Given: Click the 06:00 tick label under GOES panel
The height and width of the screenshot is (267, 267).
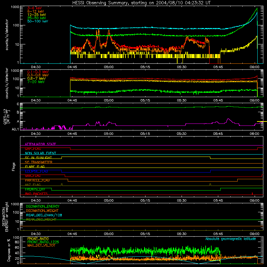Looking at the screenshot, I should click(x=254, y=134).
